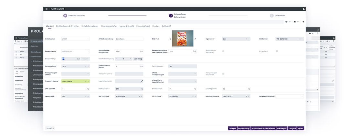Open the printer icon menu

click(295, 22)
